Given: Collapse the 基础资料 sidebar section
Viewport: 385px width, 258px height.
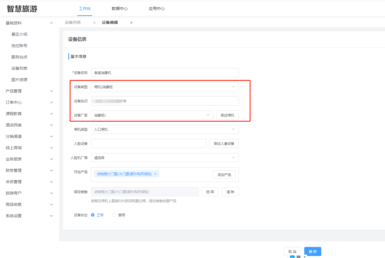Looking at the screenshot, I should (51, 23).
